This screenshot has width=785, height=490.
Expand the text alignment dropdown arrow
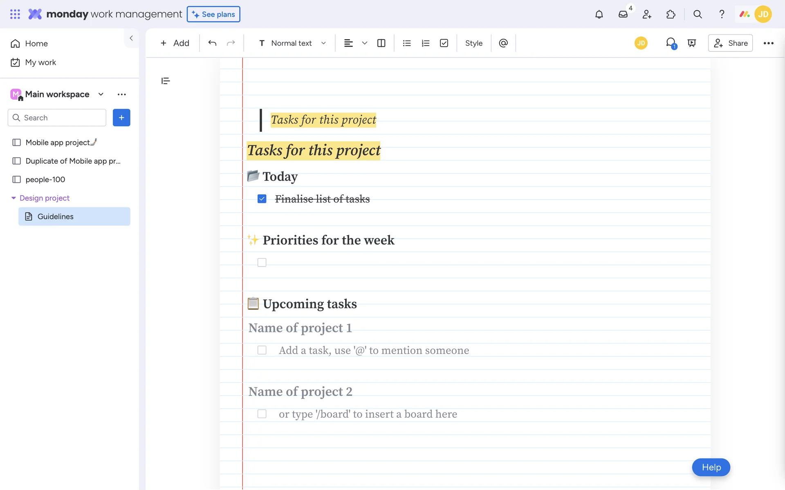point(365,43)
